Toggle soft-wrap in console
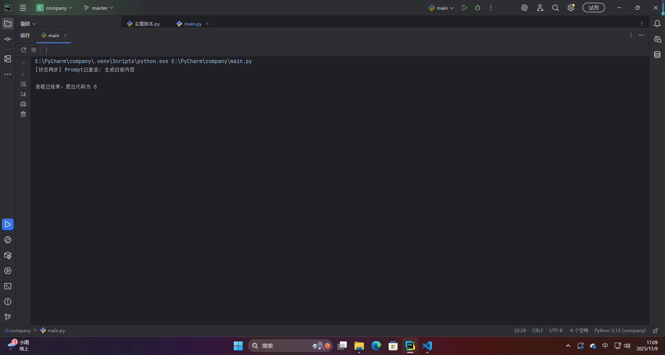The image size is (665, 355). tap(23, 84)
